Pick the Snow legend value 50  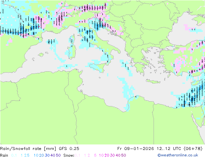pos(124,155)
